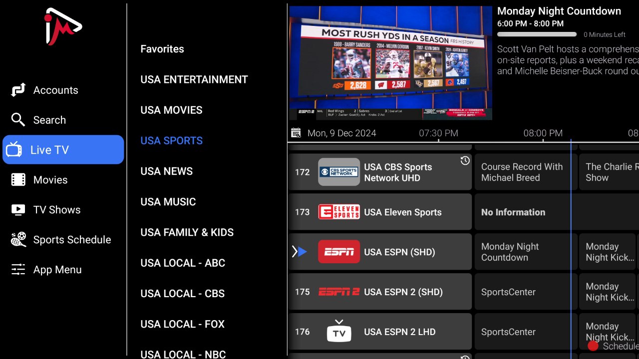Image resolution: width=639 pixels, height=359 pixels.
Task: Select USA FAMILY & KIDS category
Action: pos(187,232)
